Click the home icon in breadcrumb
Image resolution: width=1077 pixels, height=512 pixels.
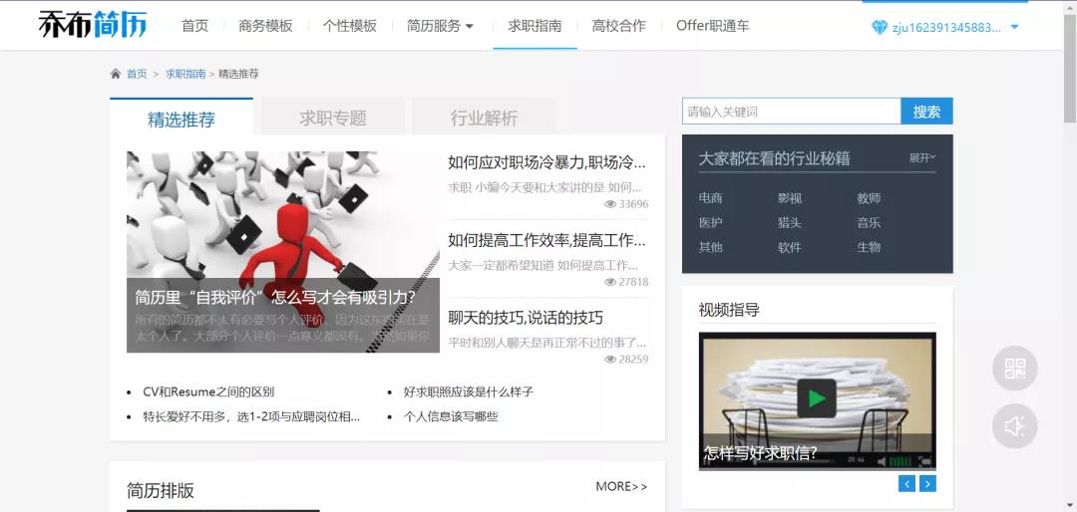(116, 74)
